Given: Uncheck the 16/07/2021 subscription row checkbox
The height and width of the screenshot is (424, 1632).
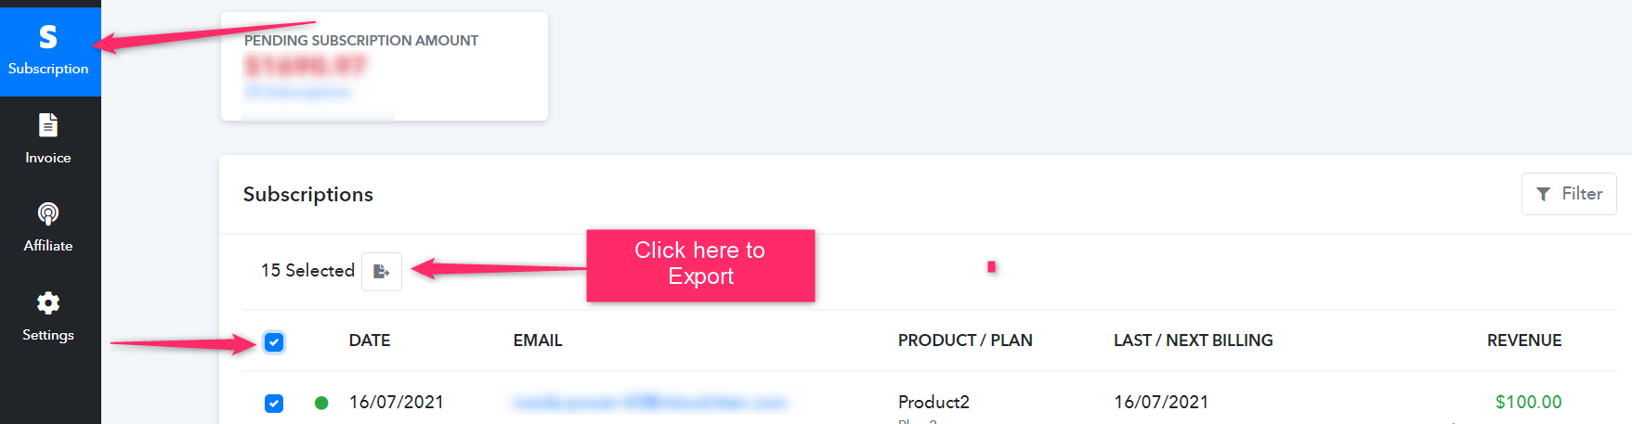Looking at the screenshot, I should [274, 403].
